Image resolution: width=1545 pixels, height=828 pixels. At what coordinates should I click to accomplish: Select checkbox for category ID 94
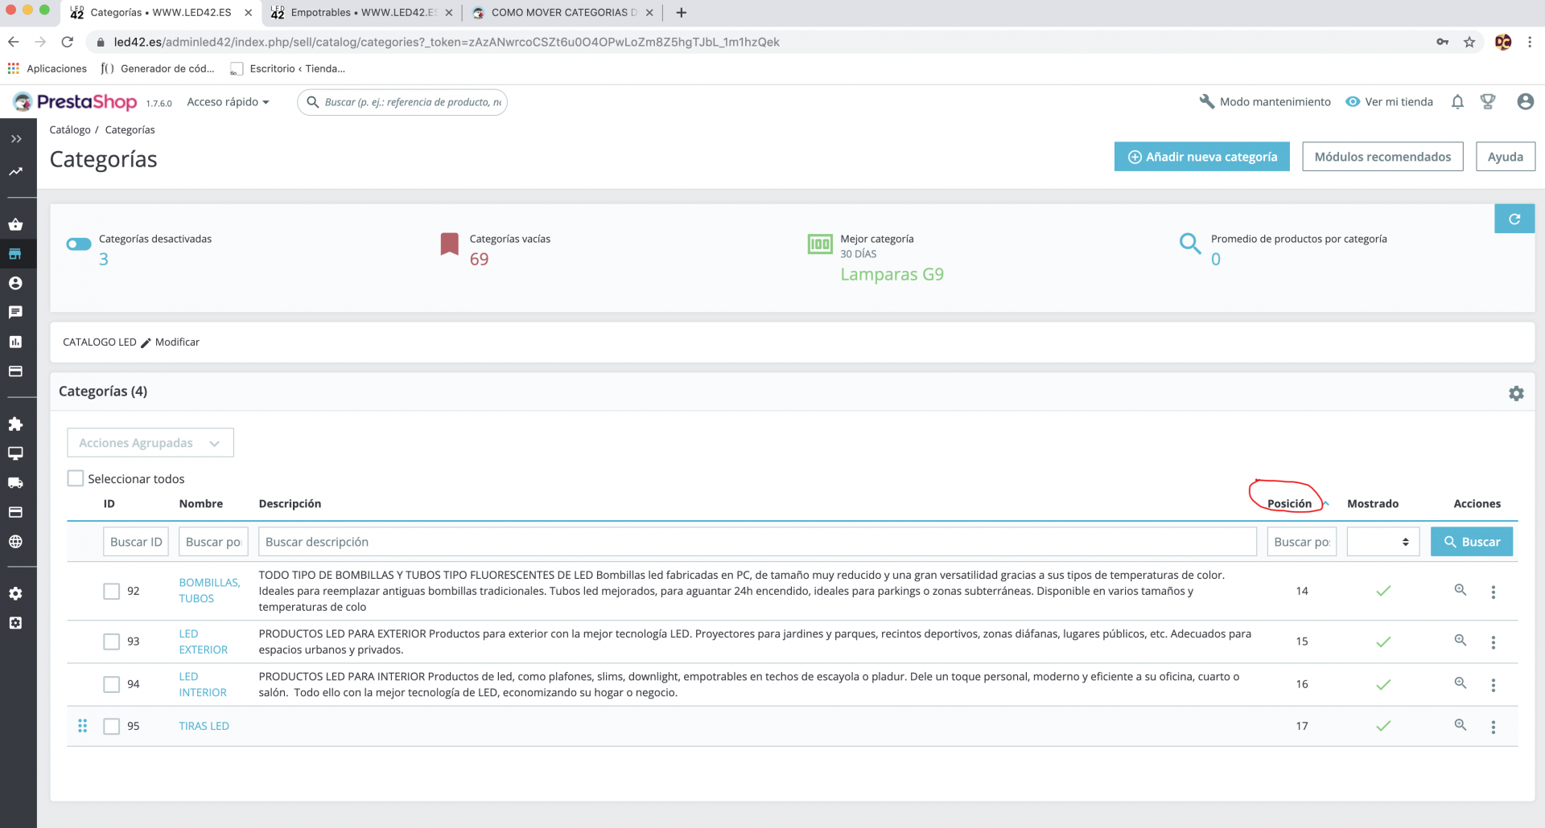pos(111,684)
